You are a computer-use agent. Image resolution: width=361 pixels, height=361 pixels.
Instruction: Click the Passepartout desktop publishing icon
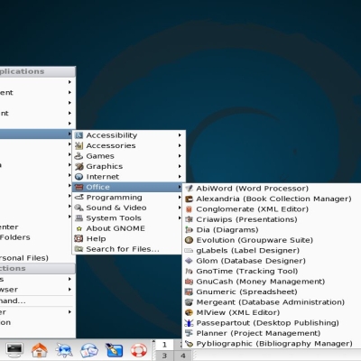click(x=189, y=323)
